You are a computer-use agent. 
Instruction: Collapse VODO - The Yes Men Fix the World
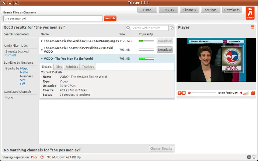pos(42,58)
